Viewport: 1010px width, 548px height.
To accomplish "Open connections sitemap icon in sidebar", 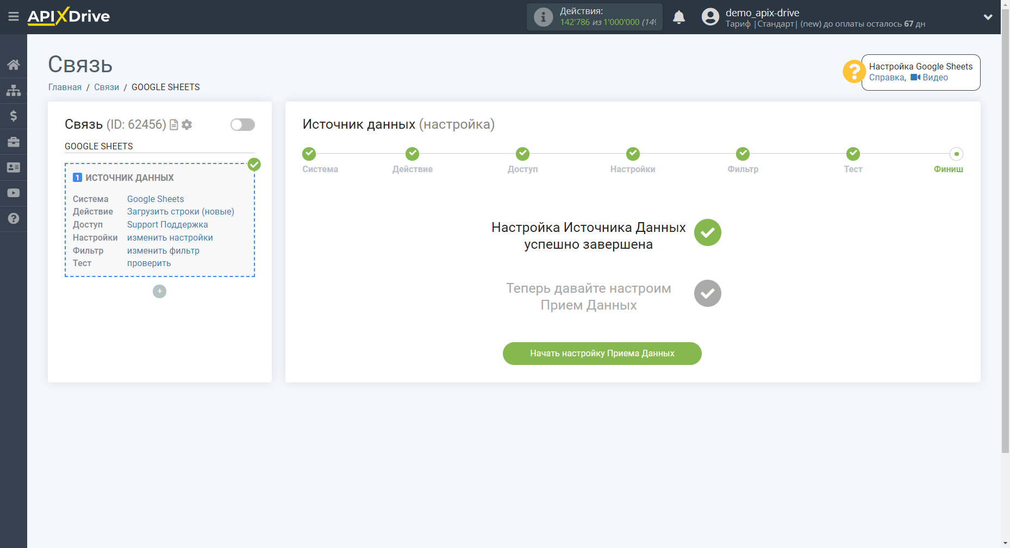I will (14, 90).
